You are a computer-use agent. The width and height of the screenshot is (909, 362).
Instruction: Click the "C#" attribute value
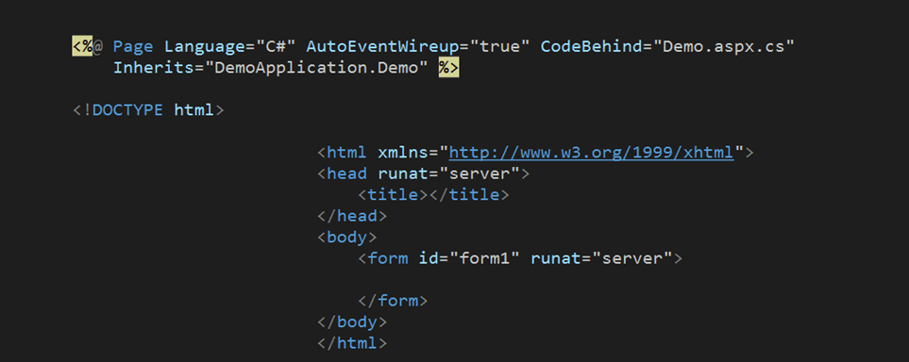point(276,46)
